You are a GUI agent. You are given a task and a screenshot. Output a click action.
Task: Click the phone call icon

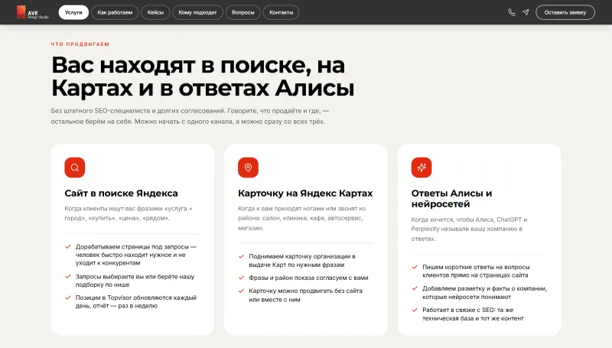(x=511, y=12)
